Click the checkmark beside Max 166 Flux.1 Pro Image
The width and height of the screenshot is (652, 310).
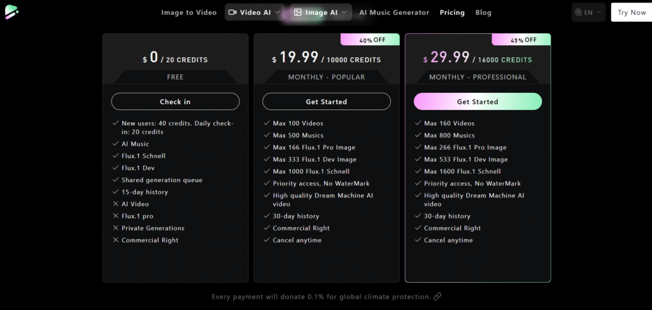click(x=267, y=148)
